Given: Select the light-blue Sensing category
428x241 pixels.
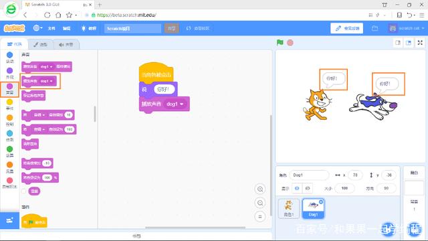Looking at the screenshot, I should (x=9, y=136).
